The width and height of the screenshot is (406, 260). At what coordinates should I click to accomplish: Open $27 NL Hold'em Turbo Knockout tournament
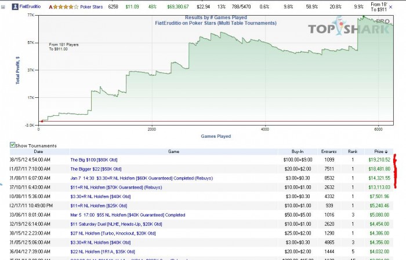point(113,233)
